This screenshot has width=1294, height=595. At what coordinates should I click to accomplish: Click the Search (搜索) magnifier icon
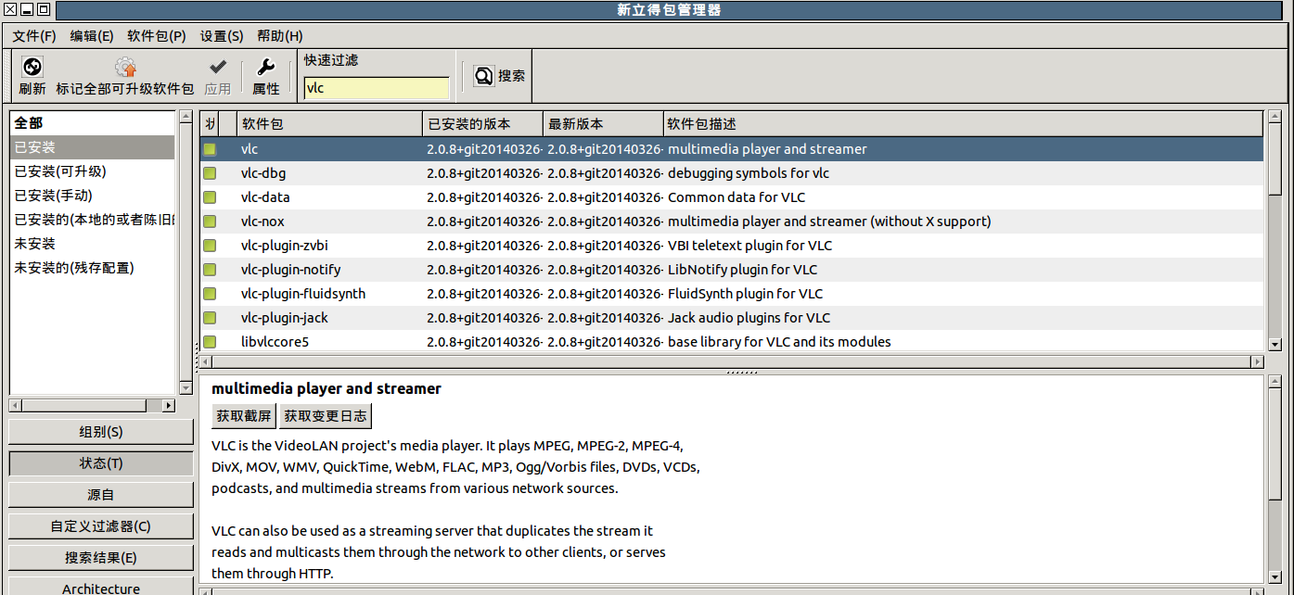click(484, 76)
